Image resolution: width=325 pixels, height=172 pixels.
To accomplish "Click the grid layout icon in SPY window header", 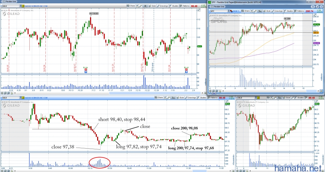I will pyautogui.click(x=312, y=6).
